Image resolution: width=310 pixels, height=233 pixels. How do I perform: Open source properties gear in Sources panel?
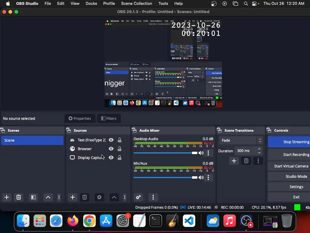coord(99,197)
